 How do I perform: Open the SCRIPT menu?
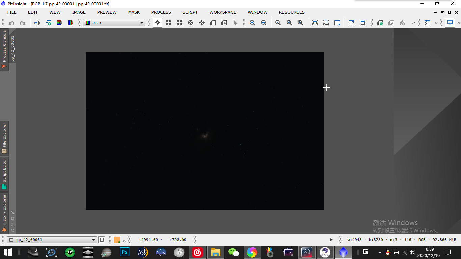(x=190, y=12)
